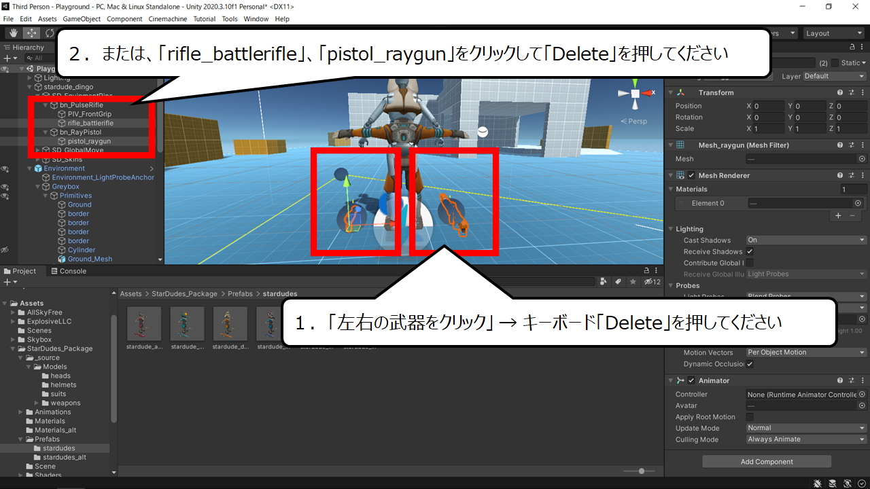Toggle the Apply Root Motion checkbox
Screen dimensions: 870x489
click(x=750, y=417)
